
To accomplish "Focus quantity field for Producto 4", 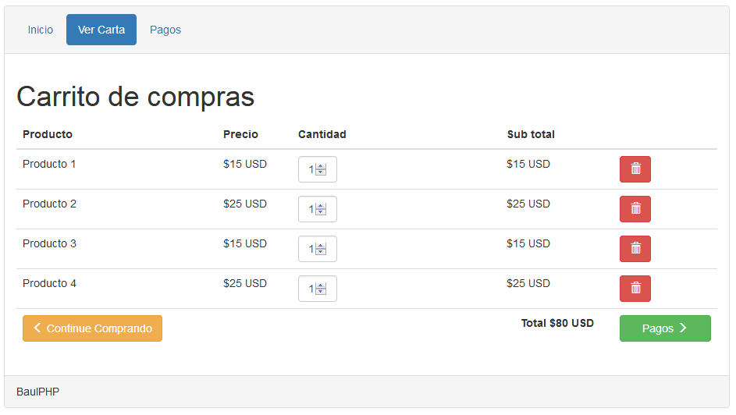I will point(318,289).
